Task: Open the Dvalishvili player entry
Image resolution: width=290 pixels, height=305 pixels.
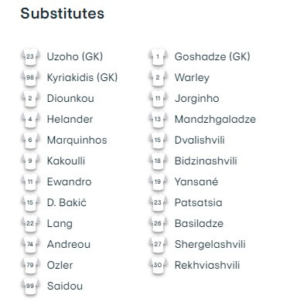Action: 200,140
